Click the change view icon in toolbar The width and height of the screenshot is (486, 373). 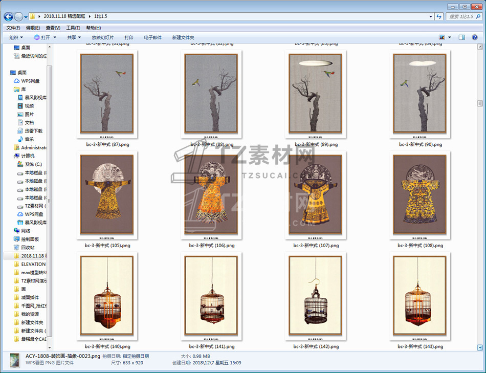tap(442, 37)
